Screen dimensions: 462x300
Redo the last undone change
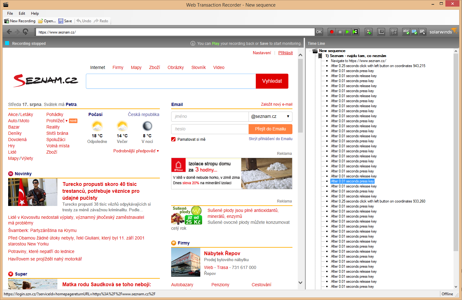tap(101, 21)
